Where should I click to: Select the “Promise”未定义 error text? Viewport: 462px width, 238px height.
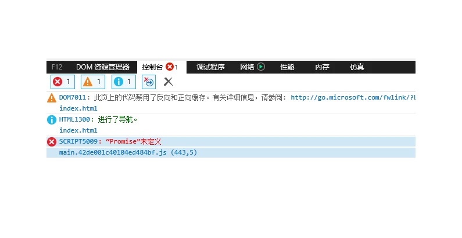click(134, 141)
